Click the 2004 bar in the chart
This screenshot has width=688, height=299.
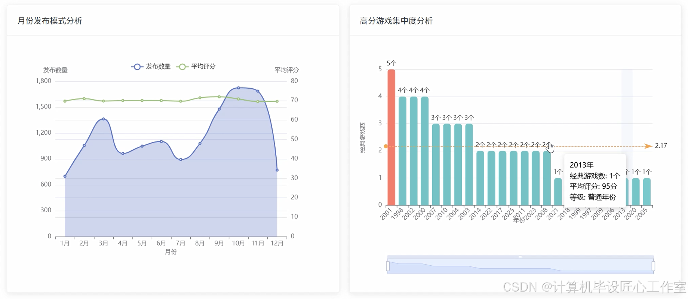pyautogui.click(x=458, y=164)
